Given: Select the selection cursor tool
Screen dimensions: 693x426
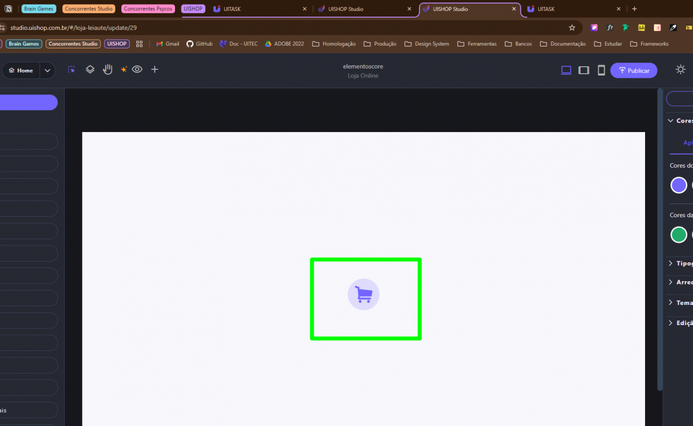Looking at the screenshot, I should [72, 70].
